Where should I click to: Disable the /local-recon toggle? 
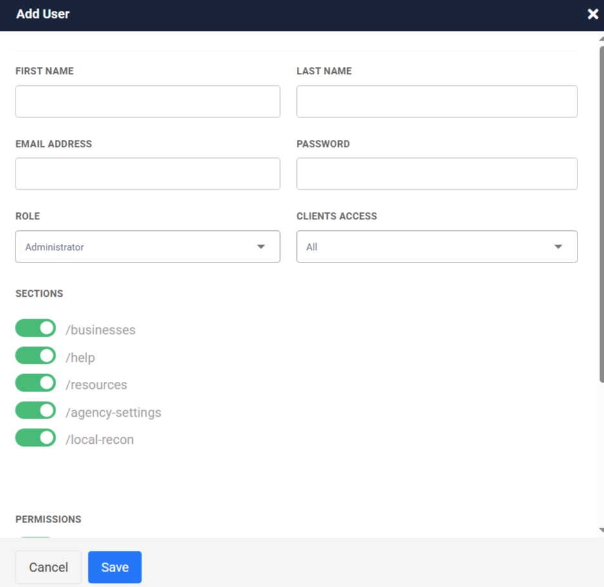(x=35, y=439)
